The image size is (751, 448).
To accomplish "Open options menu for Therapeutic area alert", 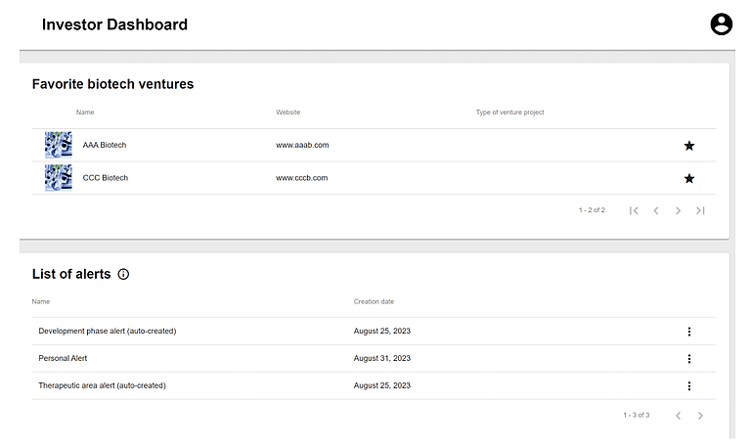I will [688, 386].
